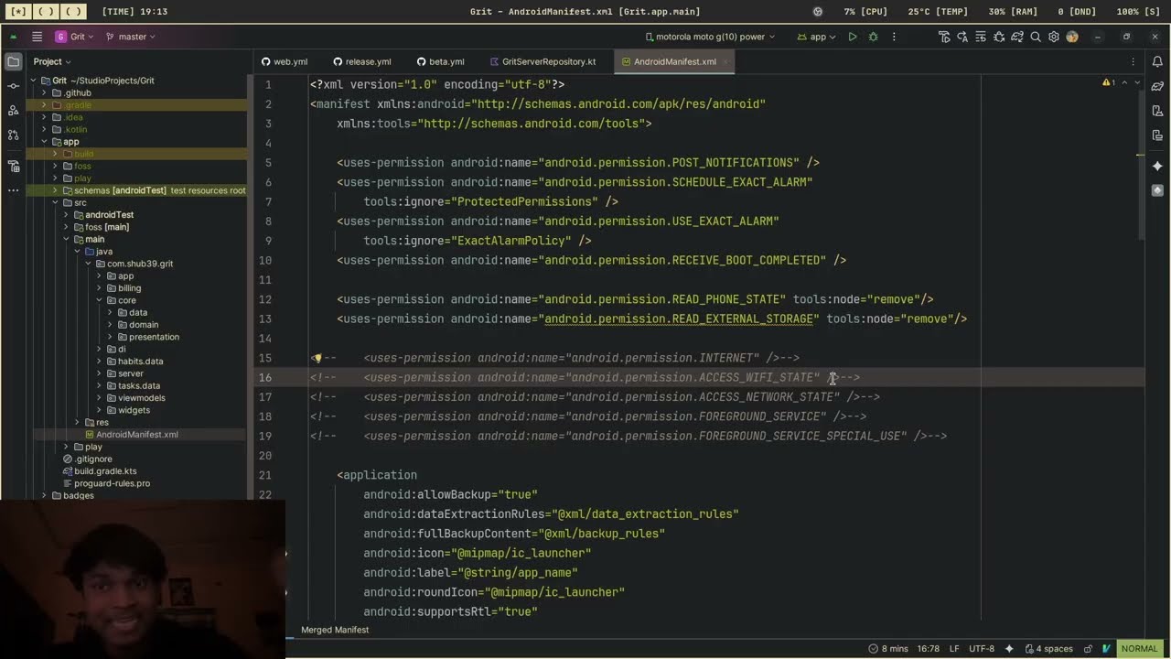The image size is (1171, 659).
Task: Select AndroidManifest.xml in project tree
Action: click(x=137, y=435)
